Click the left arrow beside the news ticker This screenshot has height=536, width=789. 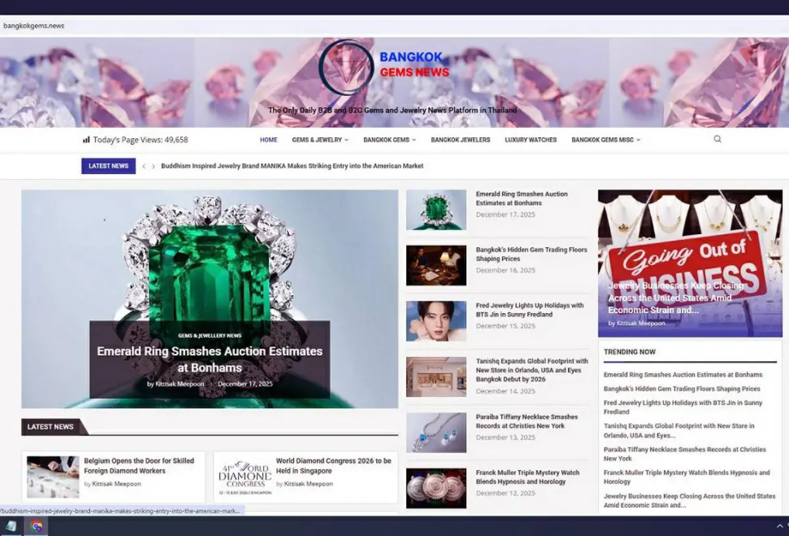(144, 166)
